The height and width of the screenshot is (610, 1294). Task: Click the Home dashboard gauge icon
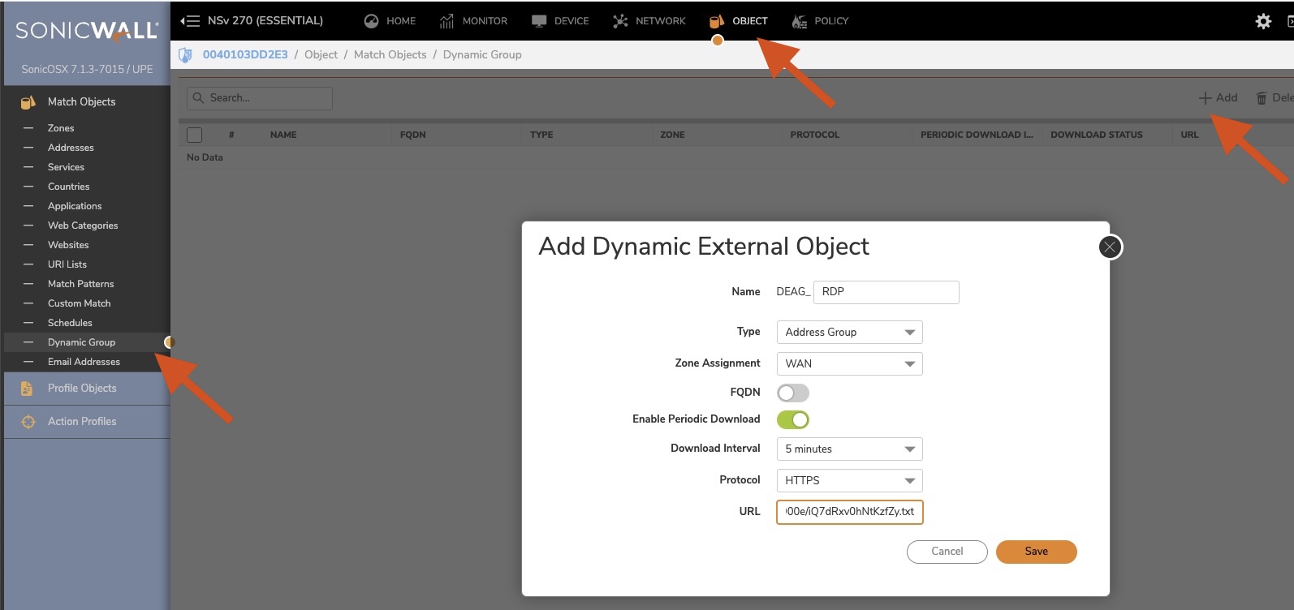[371, 21]
